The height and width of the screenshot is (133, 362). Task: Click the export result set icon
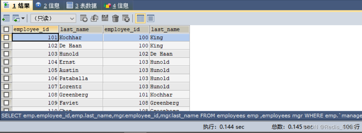pos(6,19)
